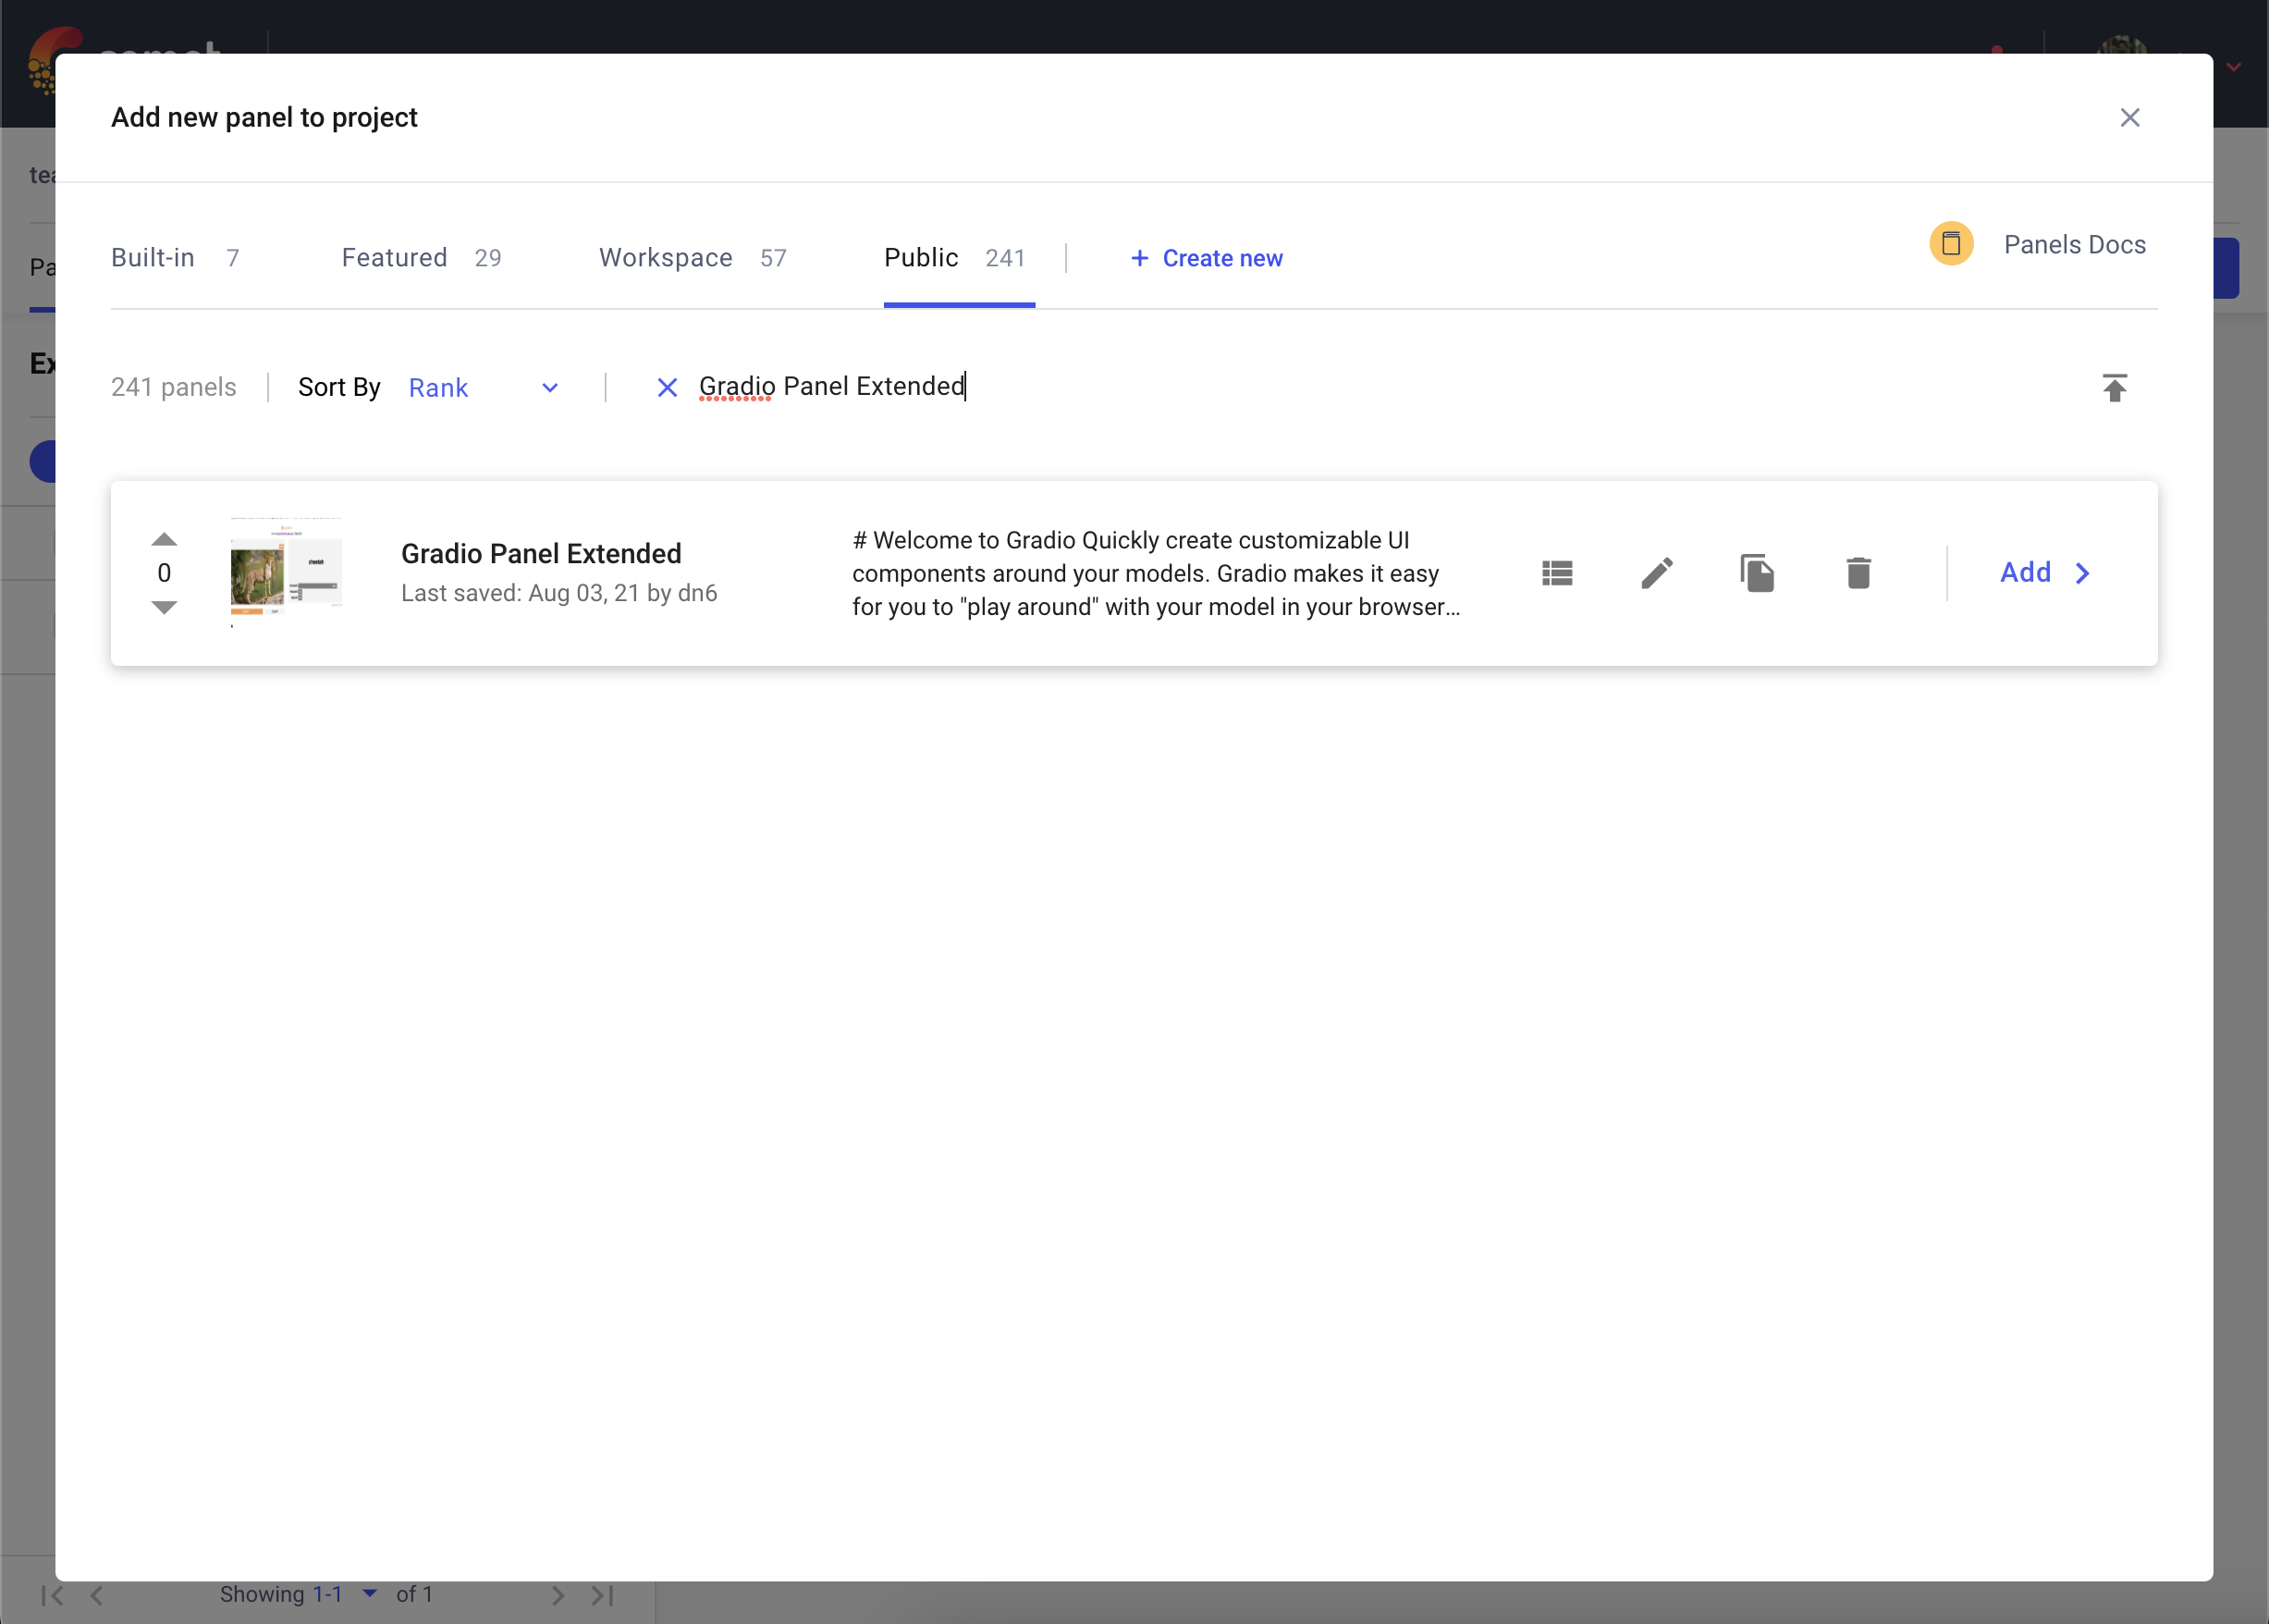
Task: Clear the search text with the X icon
Action: point(667,388)
